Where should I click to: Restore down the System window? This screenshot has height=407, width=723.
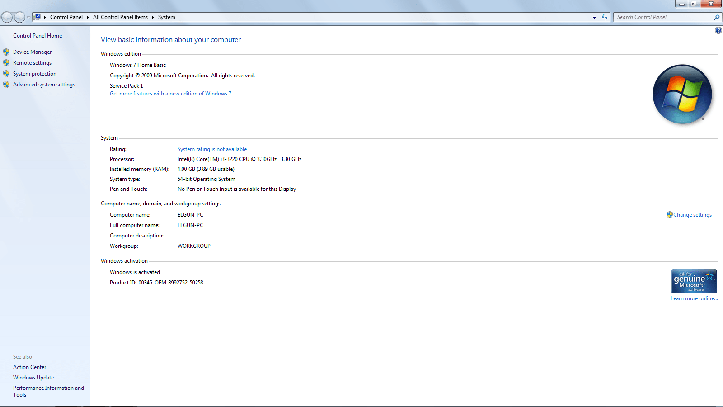click(x=694, y=4)
